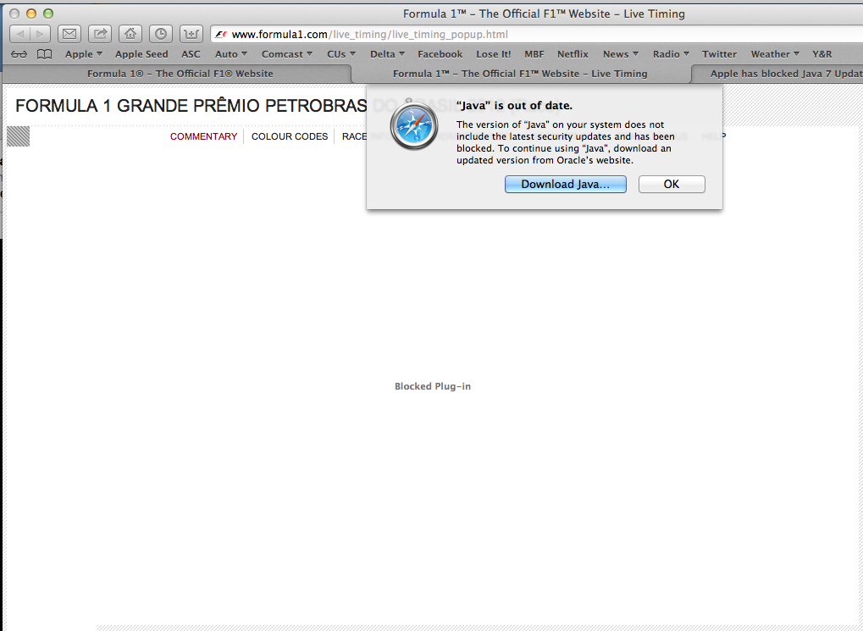Click the Blocked Plug-in placeholder

(433, 386)
